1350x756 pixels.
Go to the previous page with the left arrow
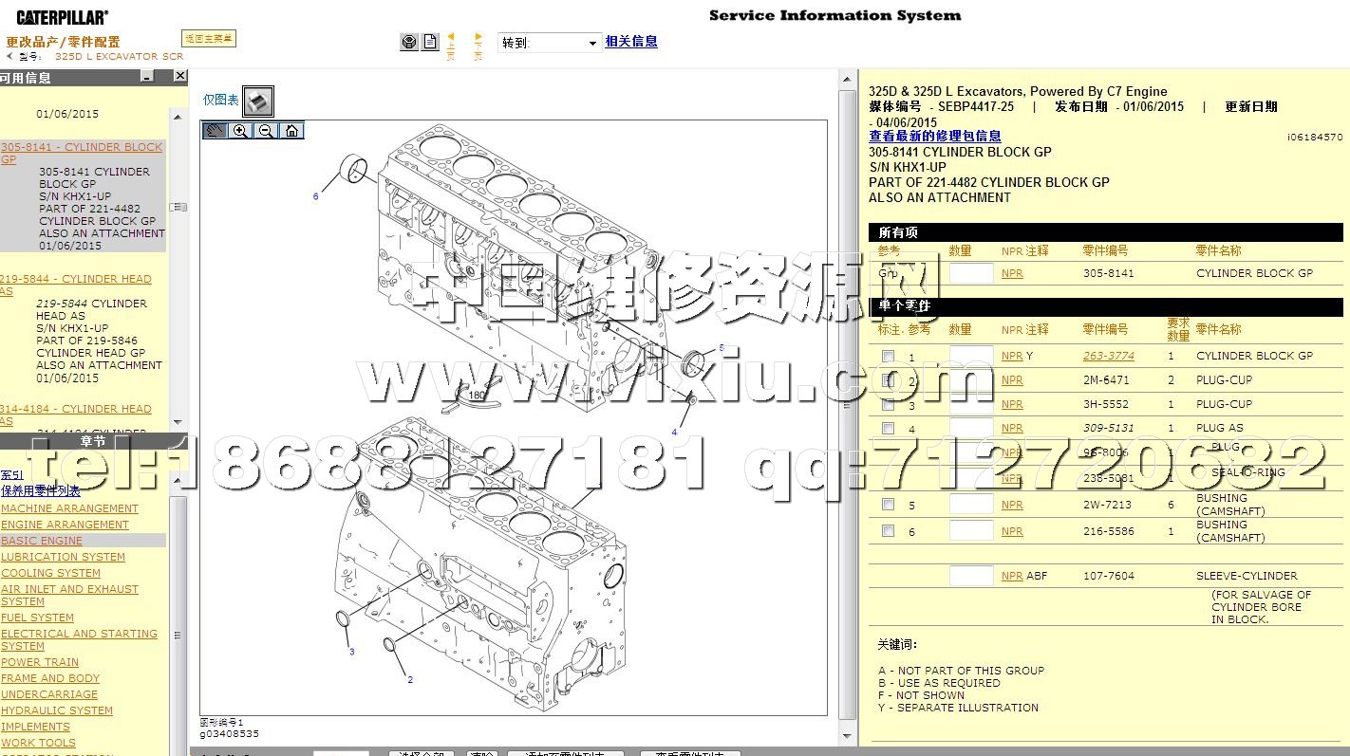coord(451,44)
